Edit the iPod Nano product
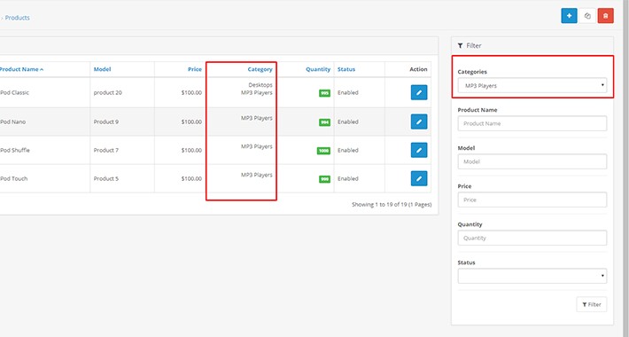 [x=419, y=121]
